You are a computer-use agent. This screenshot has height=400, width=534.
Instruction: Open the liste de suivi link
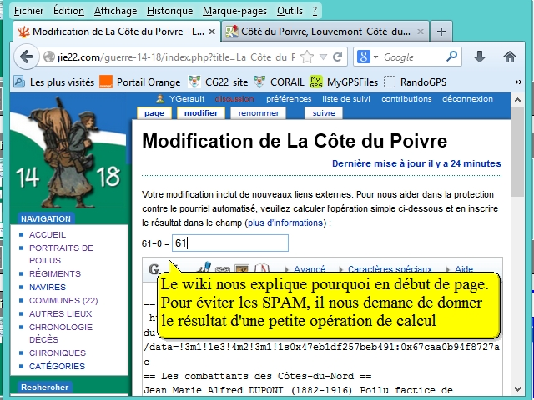[346, 99]
